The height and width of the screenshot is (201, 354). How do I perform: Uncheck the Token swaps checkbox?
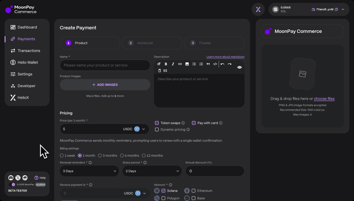[157, 123]
